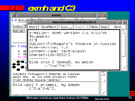Send the drafted message
This screenshot has width=135, height=101.
pyautogui.click(x=117, y=27)
